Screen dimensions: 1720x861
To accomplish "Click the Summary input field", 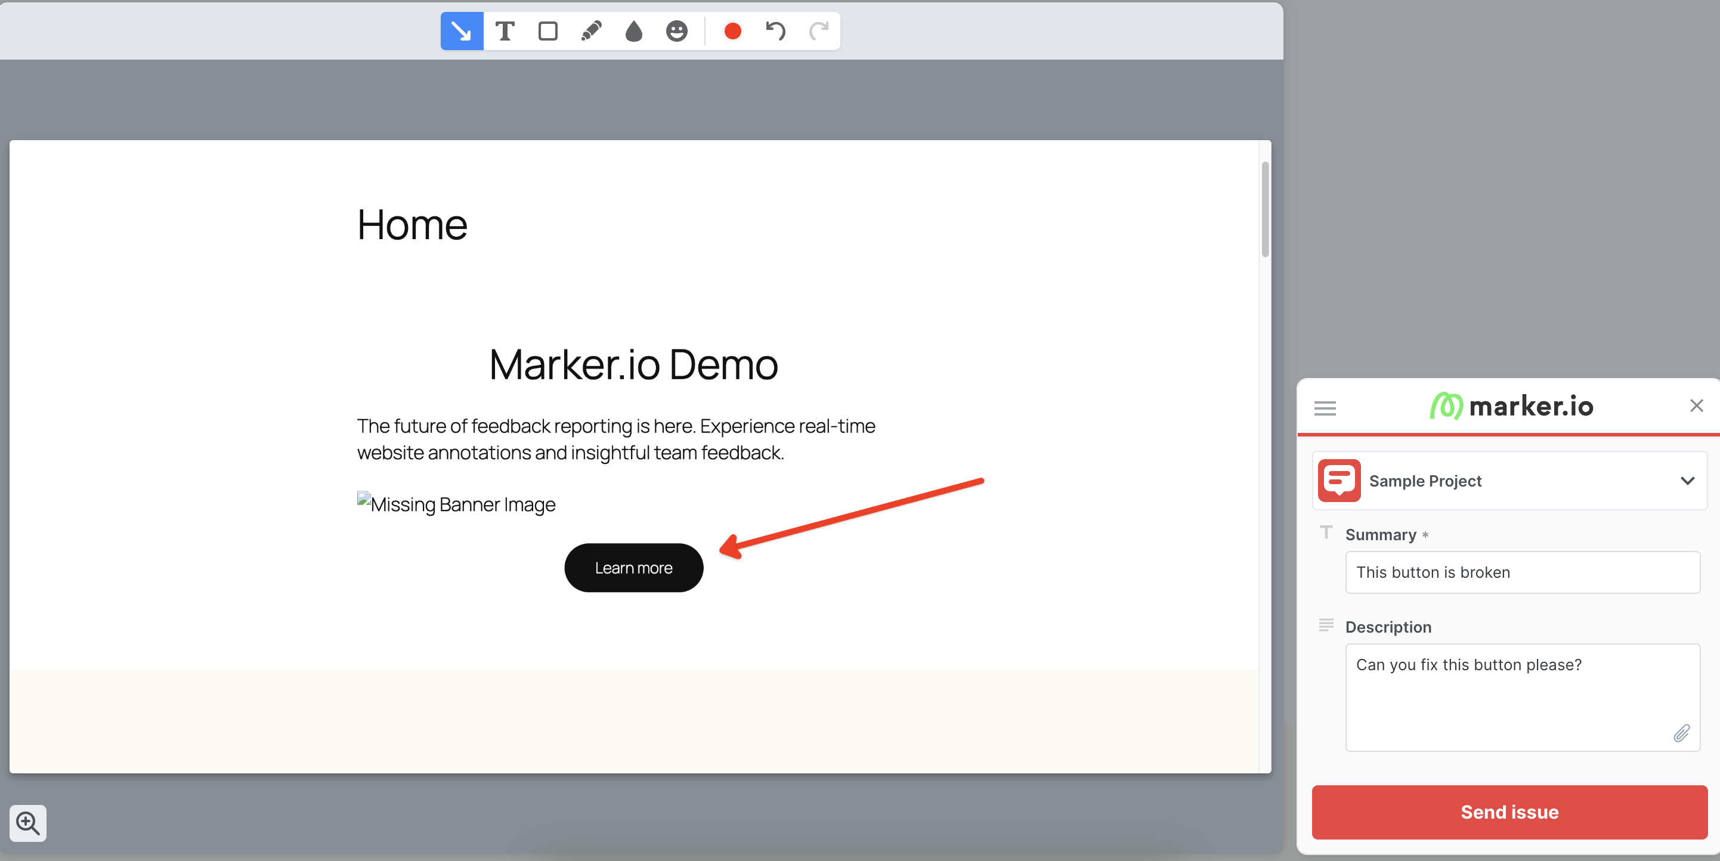I will pos(1523,572).
